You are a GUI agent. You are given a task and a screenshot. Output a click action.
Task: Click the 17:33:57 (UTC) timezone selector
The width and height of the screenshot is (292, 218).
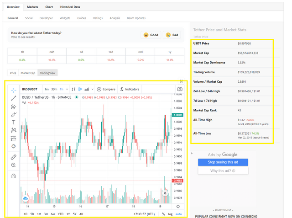tap(144, 214)
